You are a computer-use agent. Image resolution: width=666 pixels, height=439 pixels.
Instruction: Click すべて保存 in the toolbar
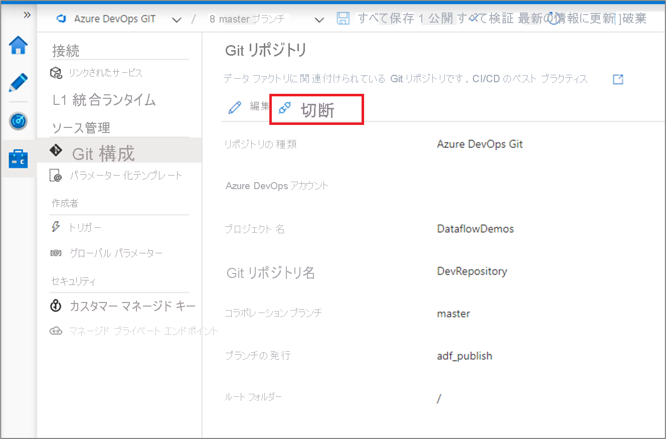385,19
